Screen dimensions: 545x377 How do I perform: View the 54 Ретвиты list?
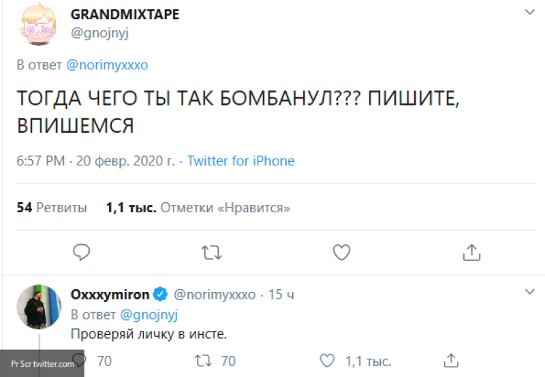click(x=52, y=208)
